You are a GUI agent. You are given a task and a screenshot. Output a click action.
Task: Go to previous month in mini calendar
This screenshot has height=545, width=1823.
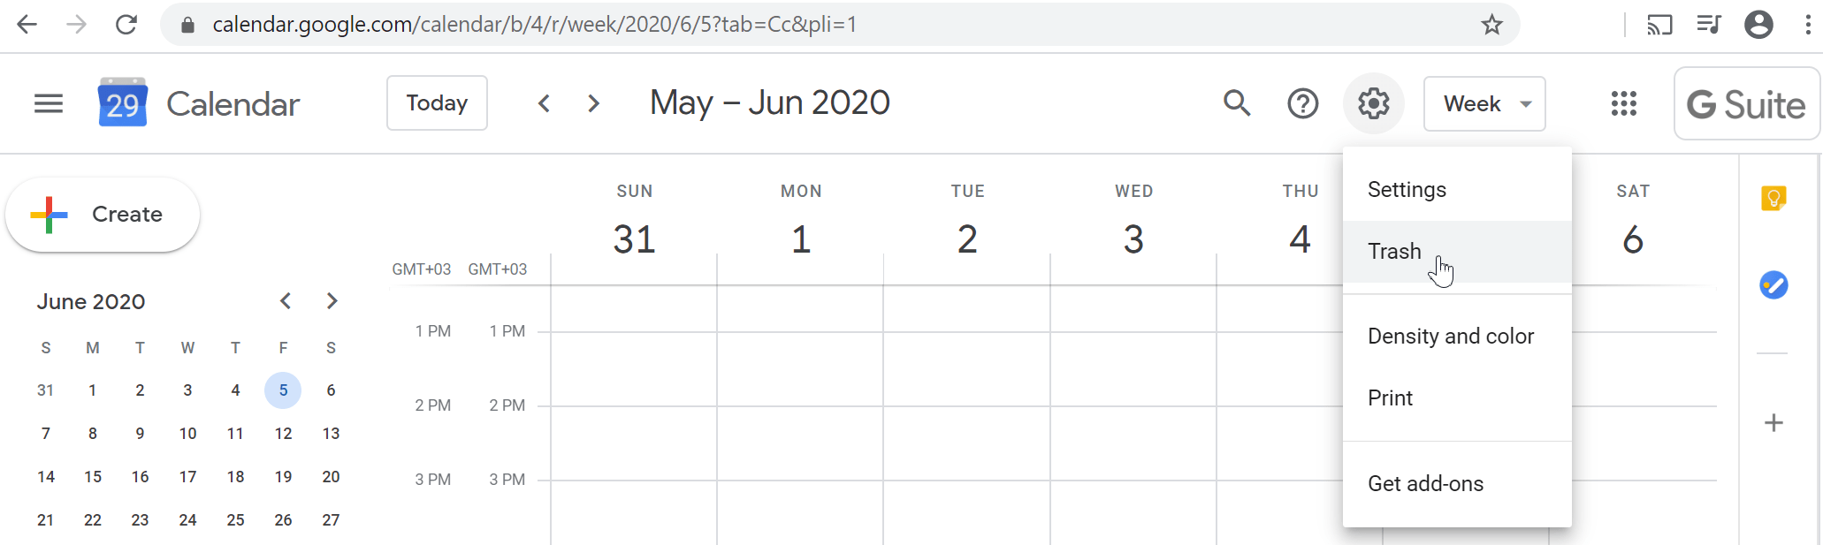coord(285,300)
